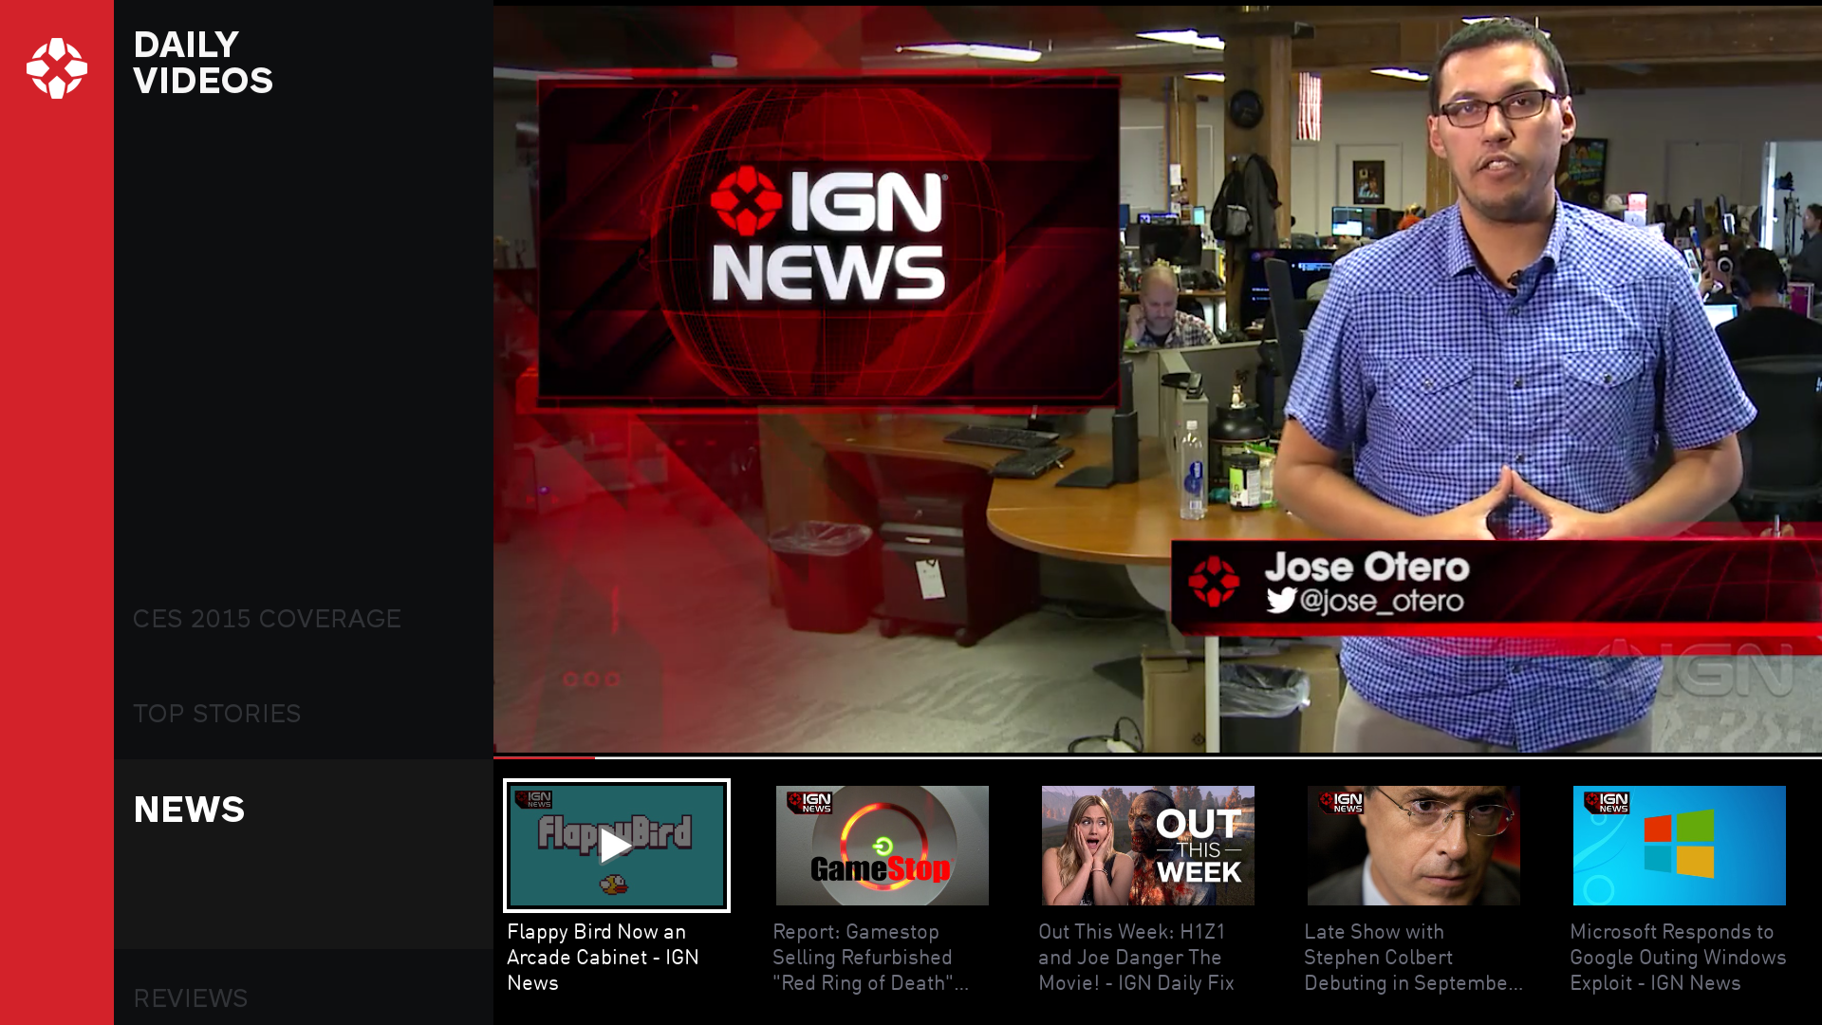Viewport: 1822px width, 1025px height.
Task: Open the Microsoft Windows logo video thumbnail
Action: pos(1679,845)
